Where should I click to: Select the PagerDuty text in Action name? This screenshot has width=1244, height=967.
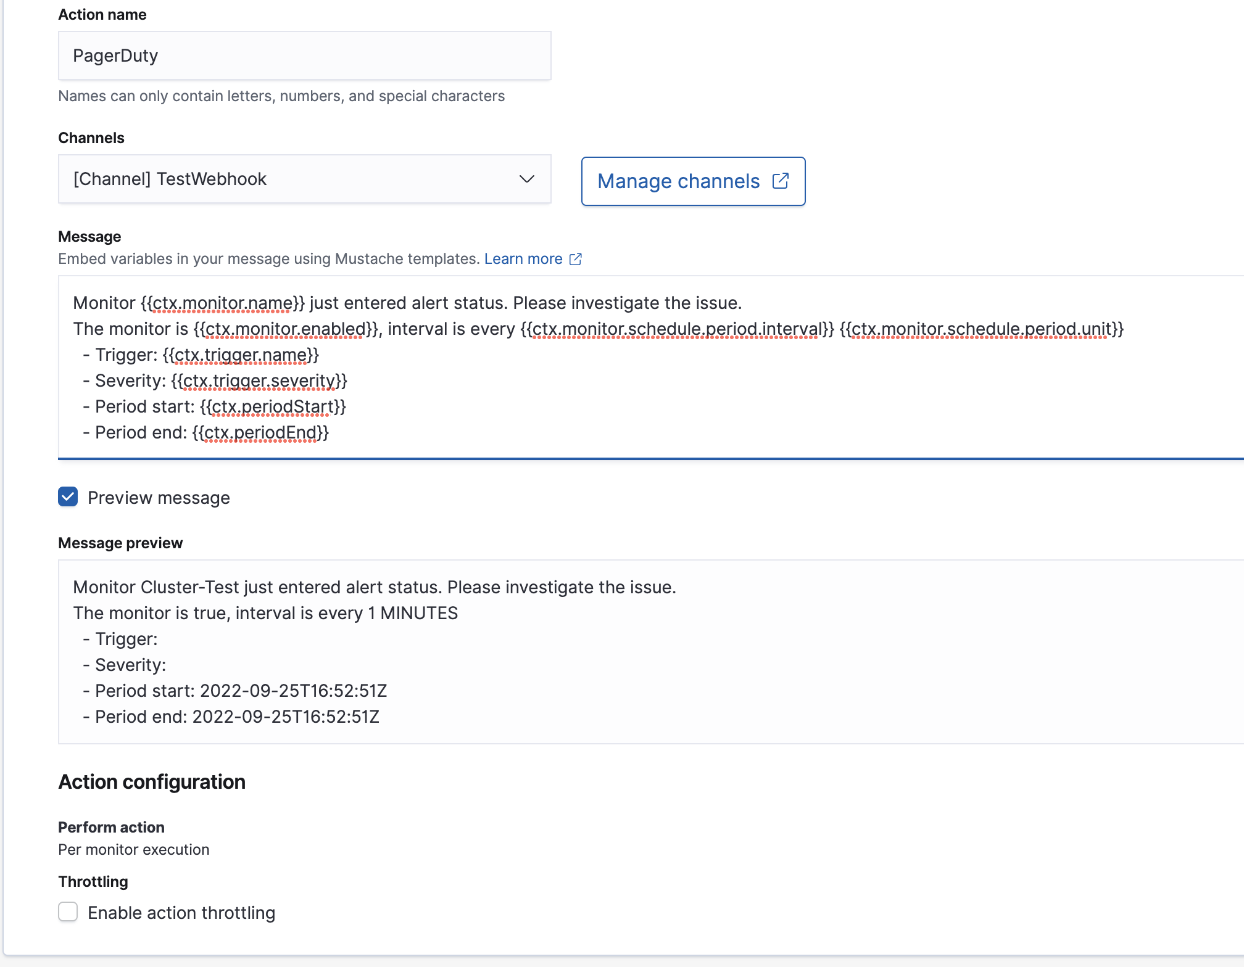pyautogui.click(x=115, y=55)
